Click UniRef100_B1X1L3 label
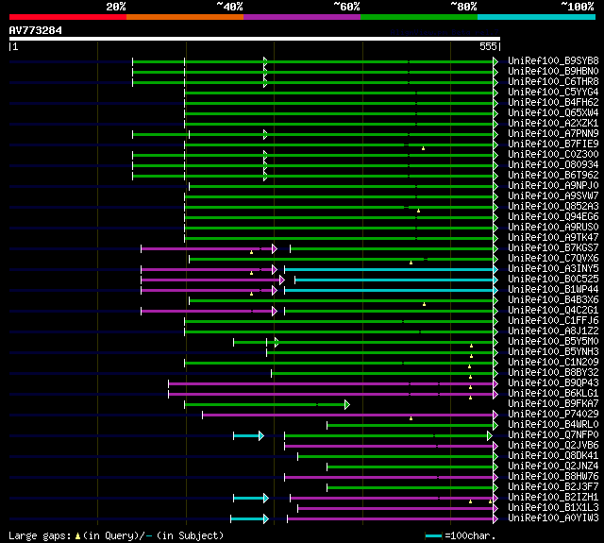Viewport: 604px width, 543px height. click(553, 508)
